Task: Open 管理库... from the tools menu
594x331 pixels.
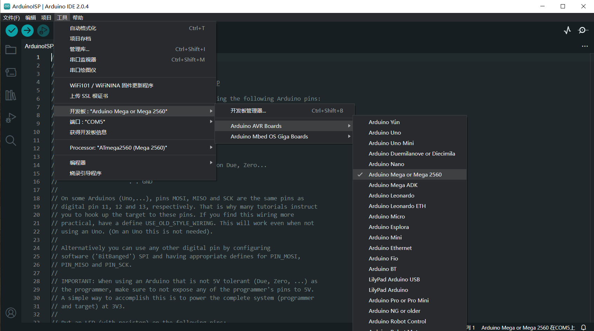Action: (135, 49)
